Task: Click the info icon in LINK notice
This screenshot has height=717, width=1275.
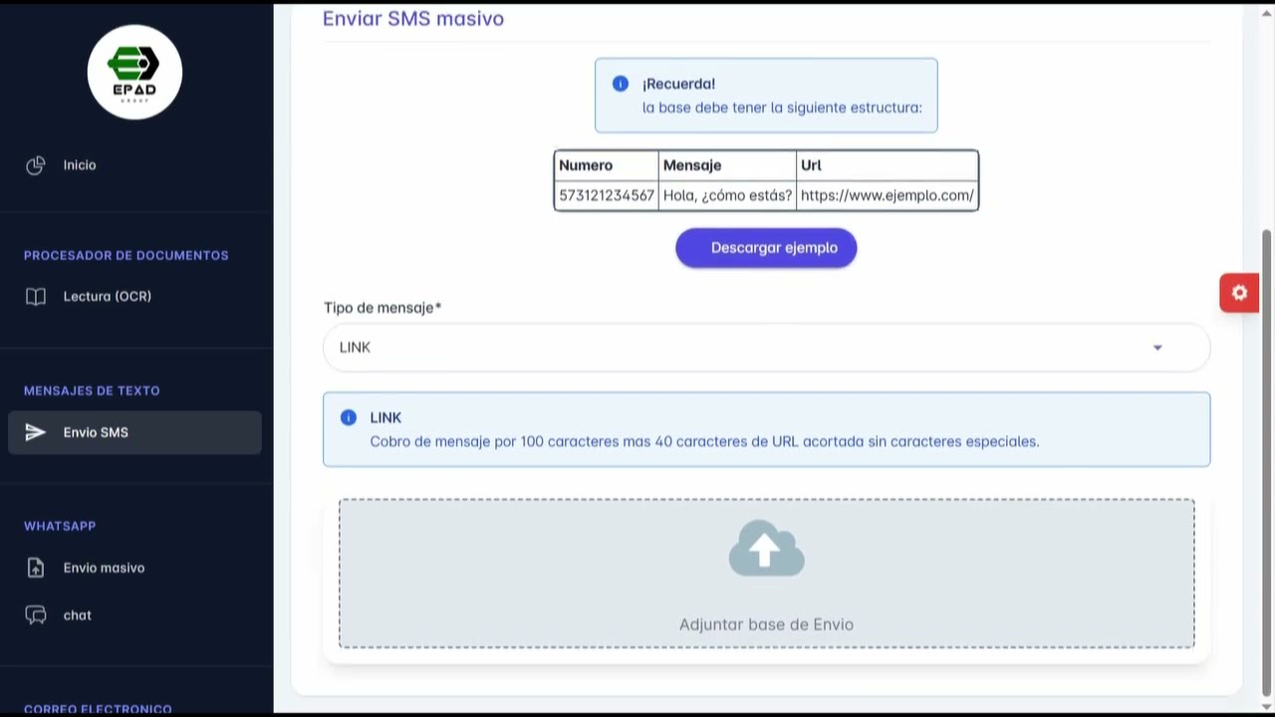Action: point(349,417)
